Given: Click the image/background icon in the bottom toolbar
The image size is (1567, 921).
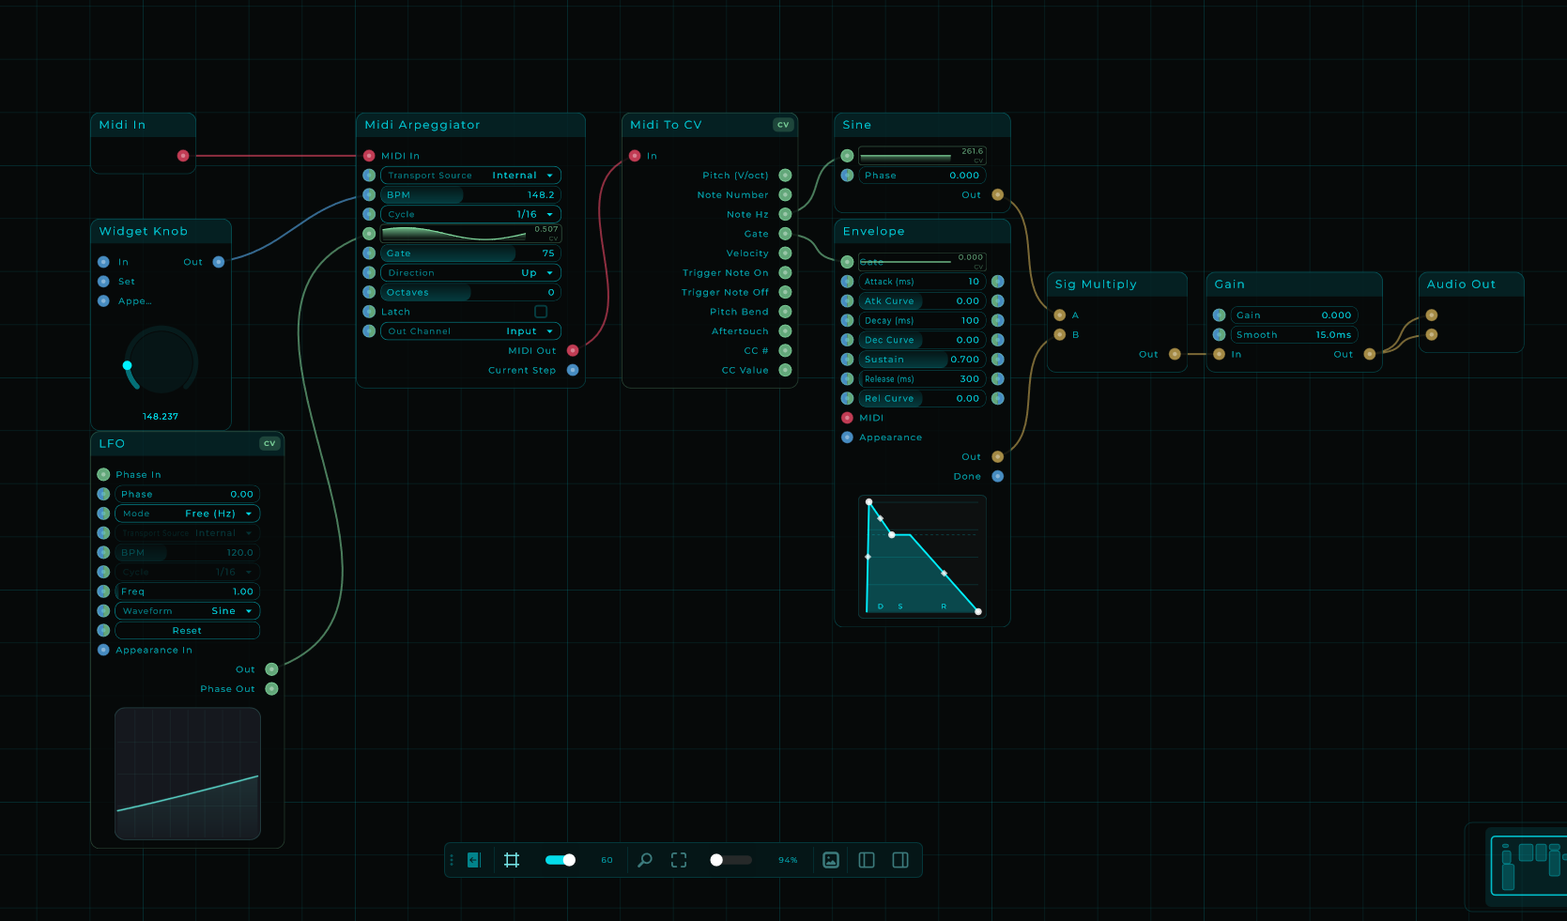Looking at the screenshot, I should (831, 860).
